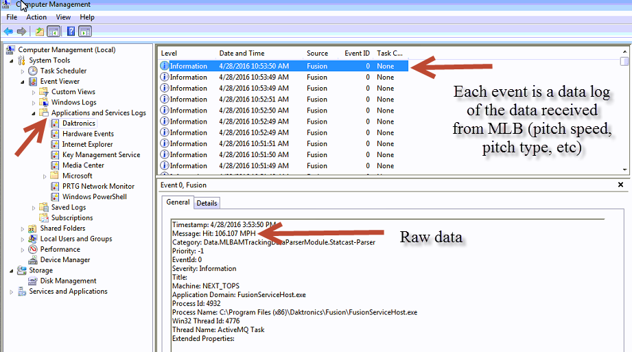Sort by Date and Time column header
This screenshot has height=352, width=632.
point(242,54)
